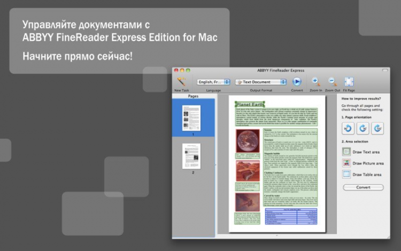
Task: Rotate page 90 degrees clockwise
Action: coord(363,128)
